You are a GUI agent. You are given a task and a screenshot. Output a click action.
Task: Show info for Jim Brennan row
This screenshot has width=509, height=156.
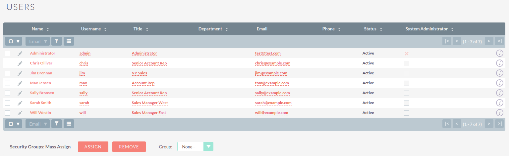(x=499, y=73)
